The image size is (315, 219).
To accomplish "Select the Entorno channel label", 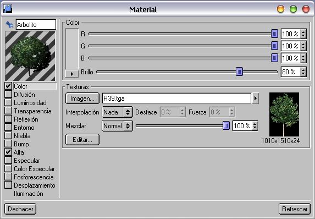I will click(x=24, y=128).
